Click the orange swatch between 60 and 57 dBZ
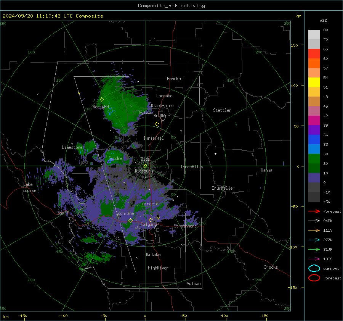The height and width of the screenshot is (321, 343). click(314, 63)
